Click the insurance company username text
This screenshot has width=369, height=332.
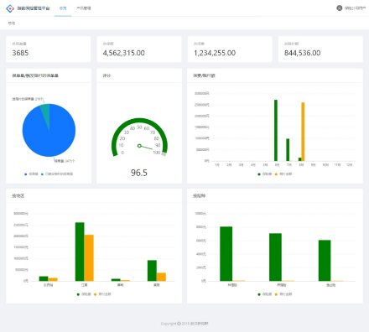click(355, 8)
